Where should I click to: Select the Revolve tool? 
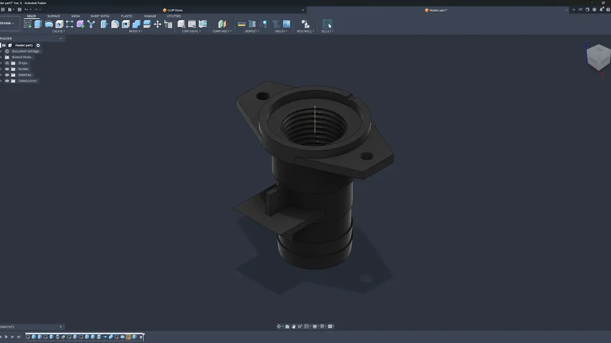(x=49, y=24)
